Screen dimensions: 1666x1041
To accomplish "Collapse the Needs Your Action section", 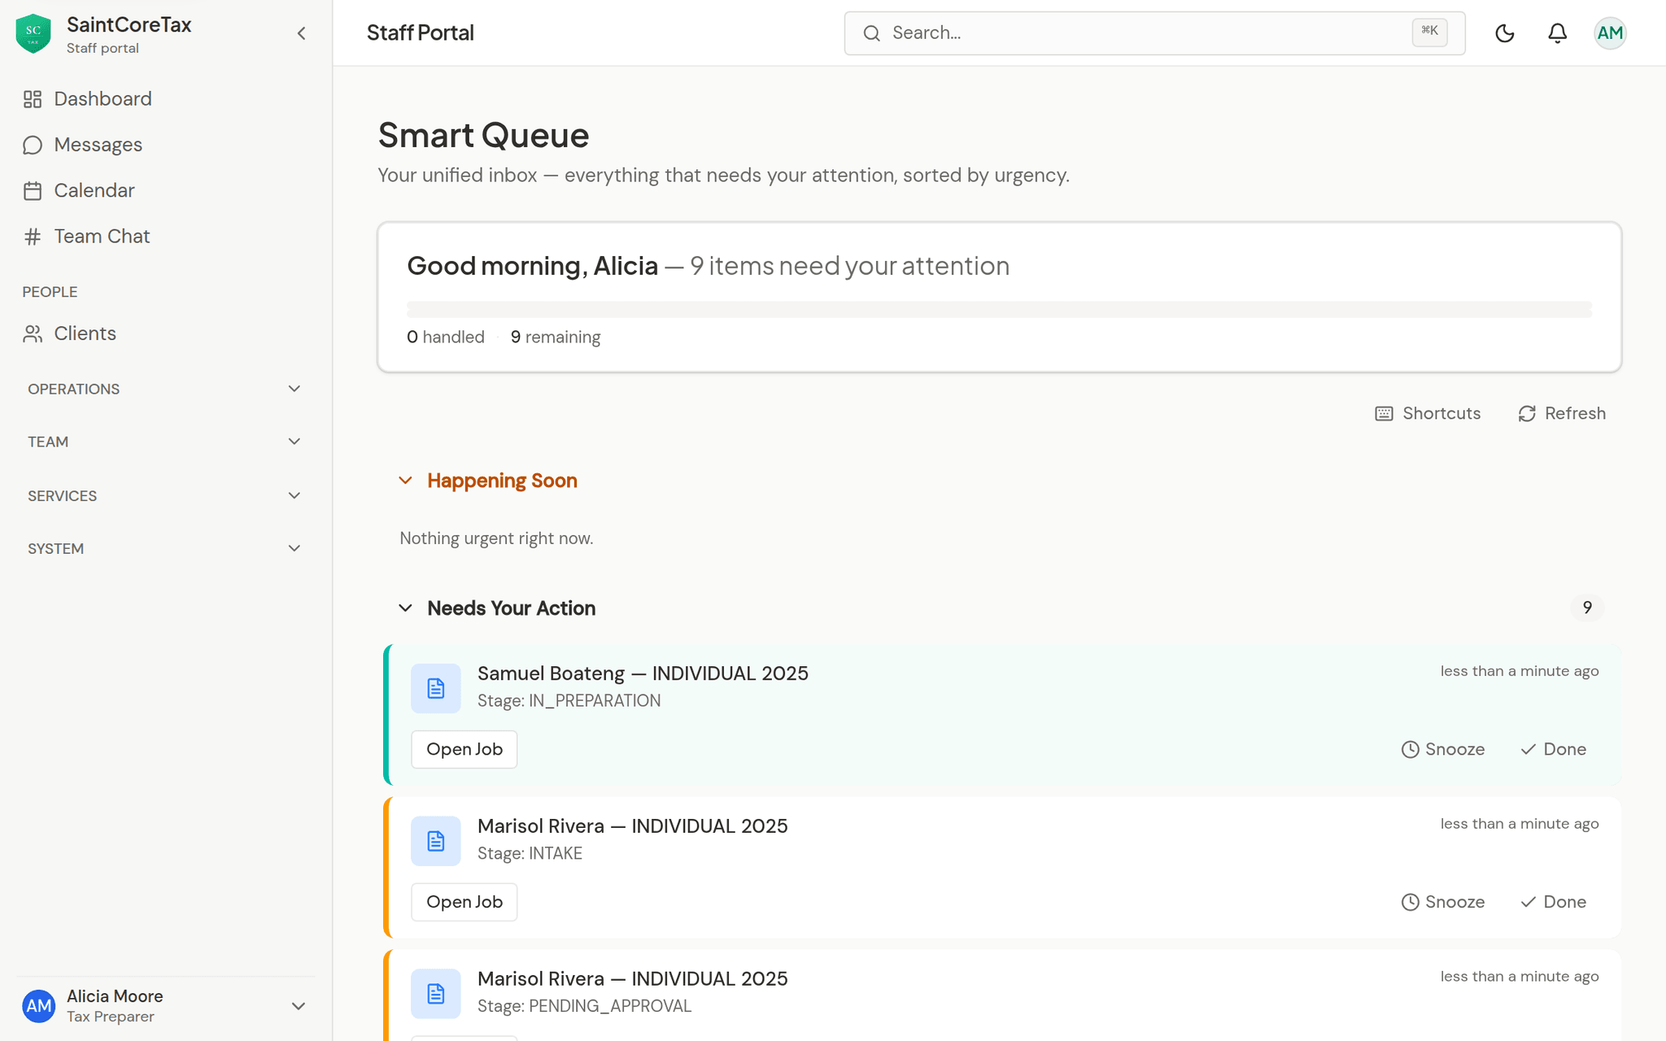I will [406, 608].
